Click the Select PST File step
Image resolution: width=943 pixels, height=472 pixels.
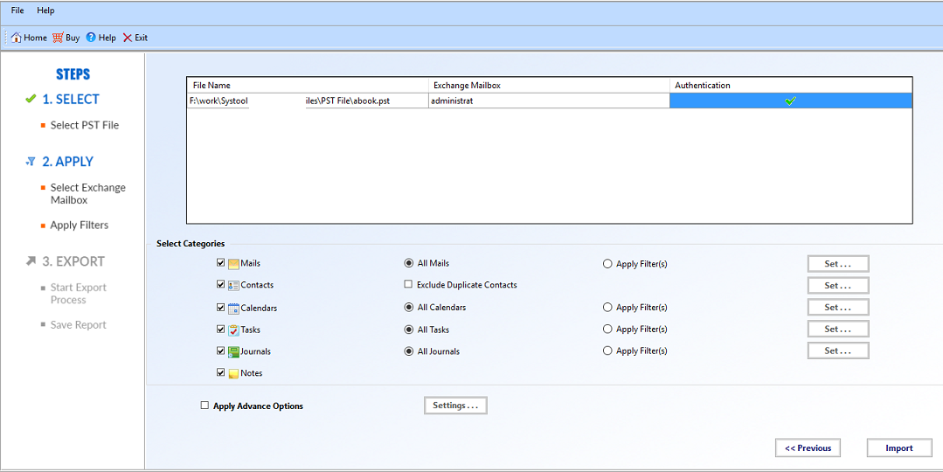pos(85,125)
